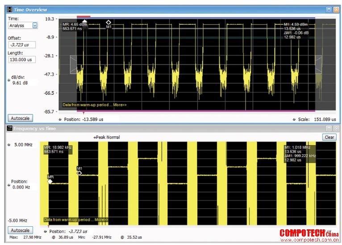The image size is (342, 245).
Task: Click the Position value 0.000 Hz
Action: click(x=21, y=187)
